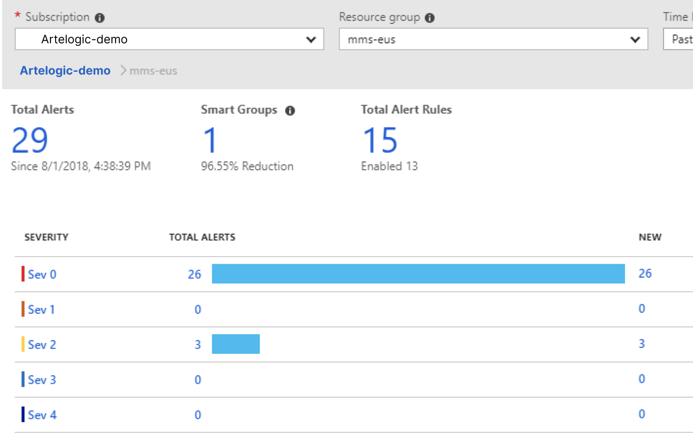Click the Sev 3 New count 0
Screen dimensions: 693x445
coord(642,379)
